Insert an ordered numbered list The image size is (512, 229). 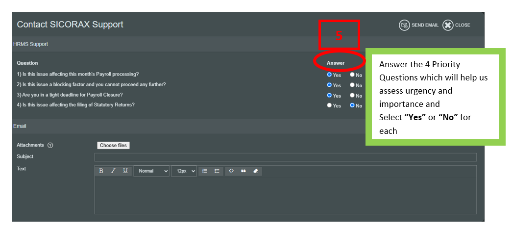pyautogui.click(x=205, y=171)
